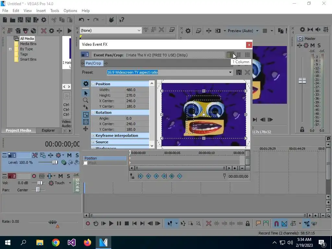The width and height of the screenshot is (332, 249).
Task: Jump to last keyframe
Action: [x=164, y=176]
